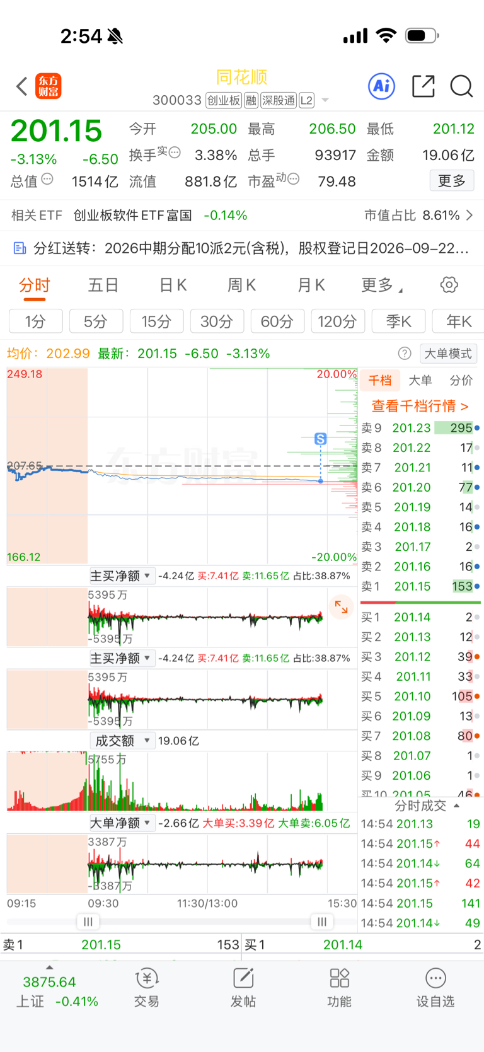The height and width of the screenshot is (1052, 484).
Task: Open the 成交额 indicator dropdown
Action: click(x=122, y=741)
